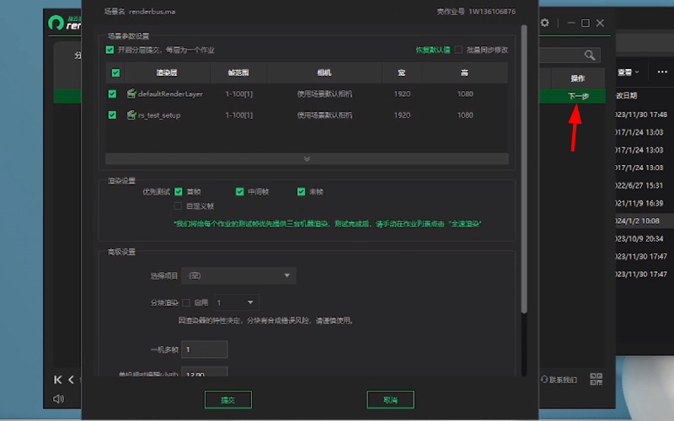
Task: Click the QR code icon
Action: click(x=596, y=379)
